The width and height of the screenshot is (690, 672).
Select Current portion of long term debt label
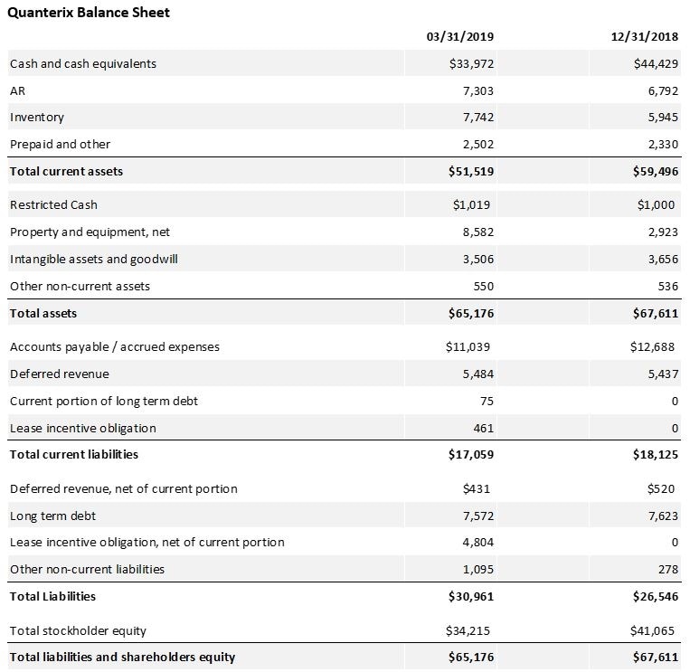point(104,401)
